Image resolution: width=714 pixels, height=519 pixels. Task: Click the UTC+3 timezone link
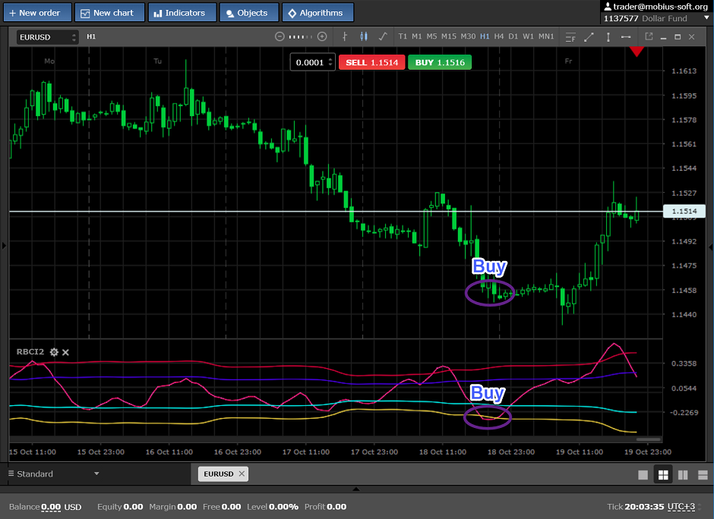[681, 507]
